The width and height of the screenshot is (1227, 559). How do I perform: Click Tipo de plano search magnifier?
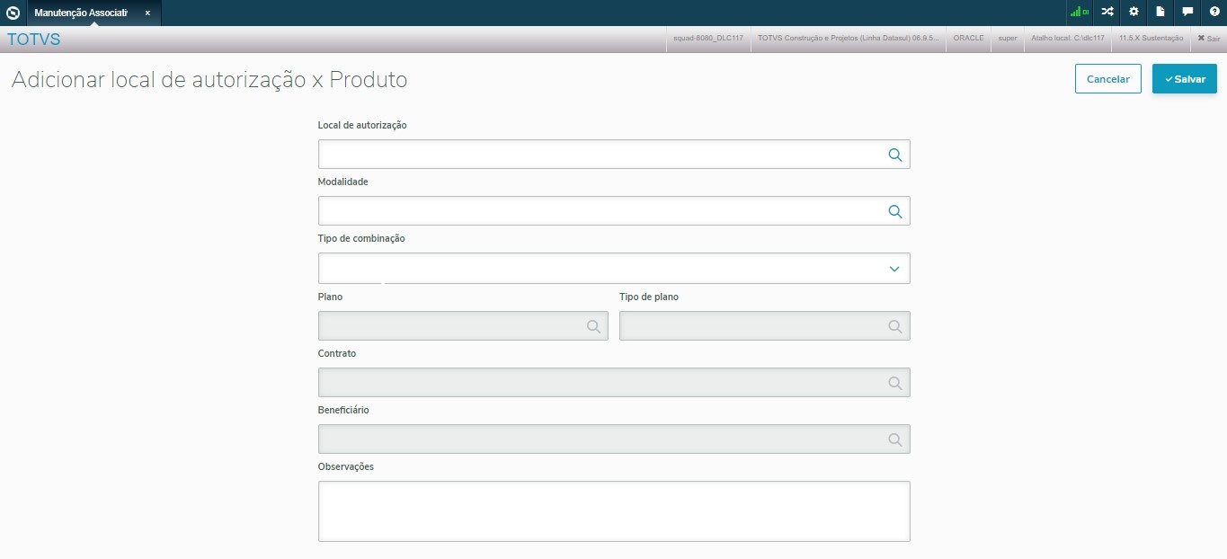coord(894,326)
